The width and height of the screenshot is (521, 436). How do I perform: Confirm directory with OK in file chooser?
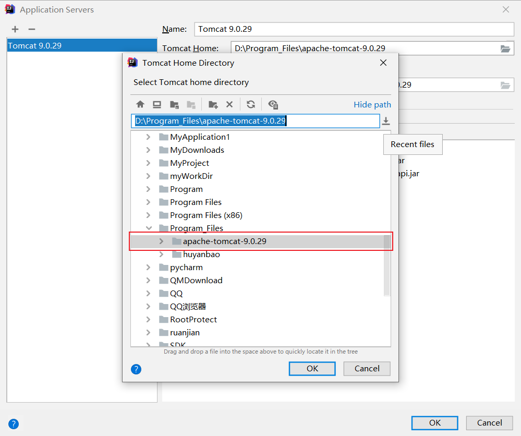(x=312, y=369)
